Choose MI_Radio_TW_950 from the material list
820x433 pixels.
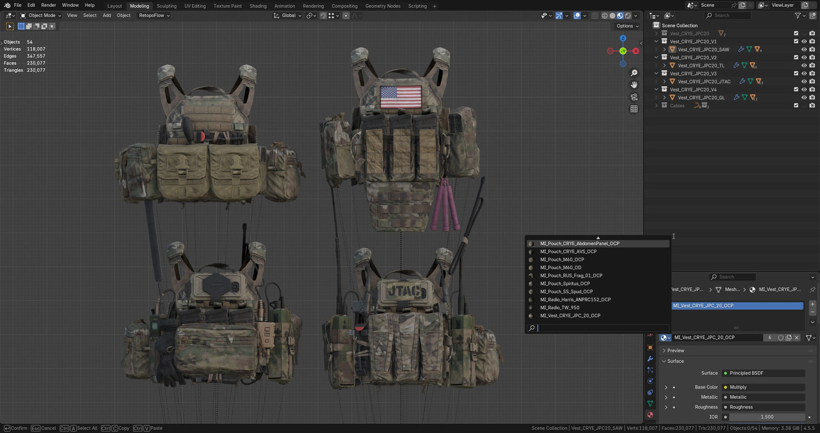pyautogui.click(x=560, y=307)
